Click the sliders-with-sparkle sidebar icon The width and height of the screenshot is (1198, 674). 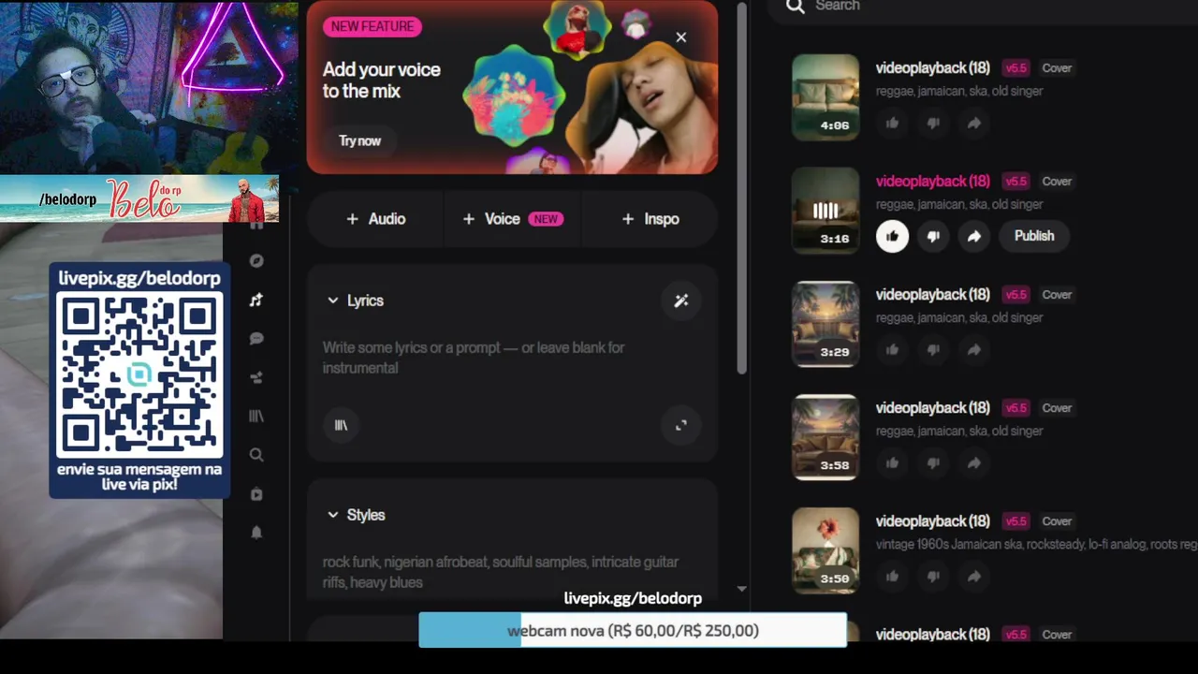[x=256, y=378]
